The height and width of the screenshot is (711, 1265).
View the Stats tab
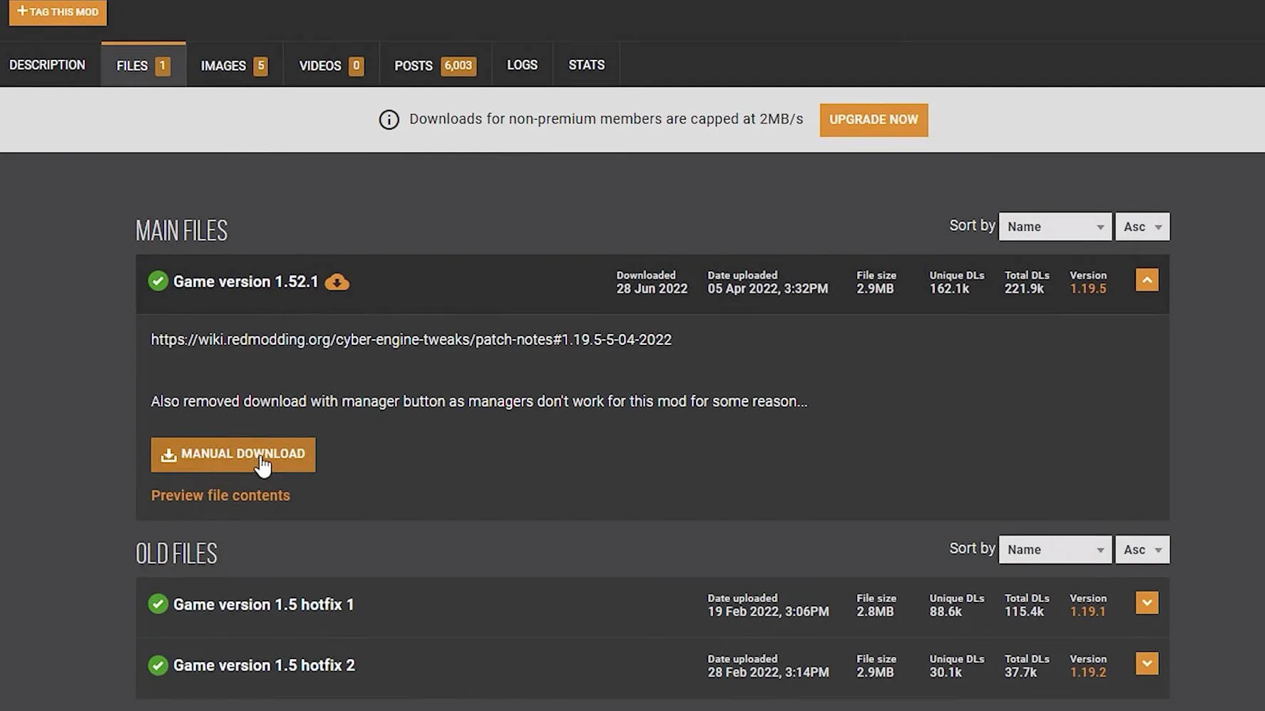pyautogui.click(x=586, y=65)
